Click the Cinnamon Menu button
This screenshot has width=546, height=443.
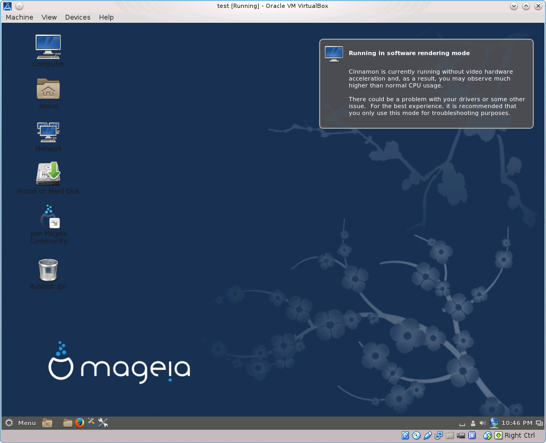pos(20,423)
